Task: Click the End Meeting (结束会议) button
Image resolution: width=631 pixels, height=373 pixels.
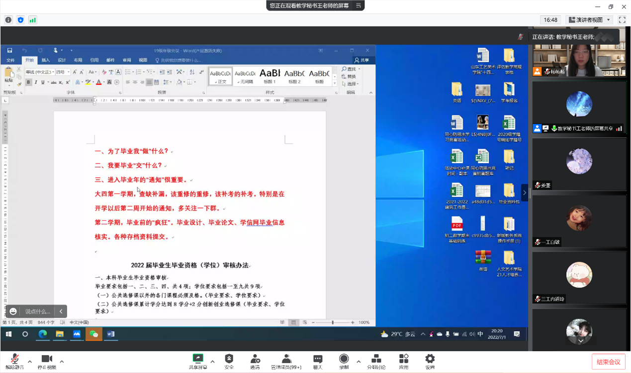Action: tap(608, 362)
